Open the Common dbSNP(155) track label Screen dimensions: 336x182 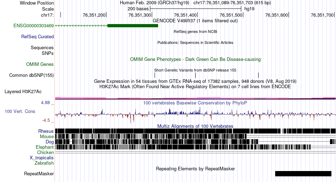(31, 75)
